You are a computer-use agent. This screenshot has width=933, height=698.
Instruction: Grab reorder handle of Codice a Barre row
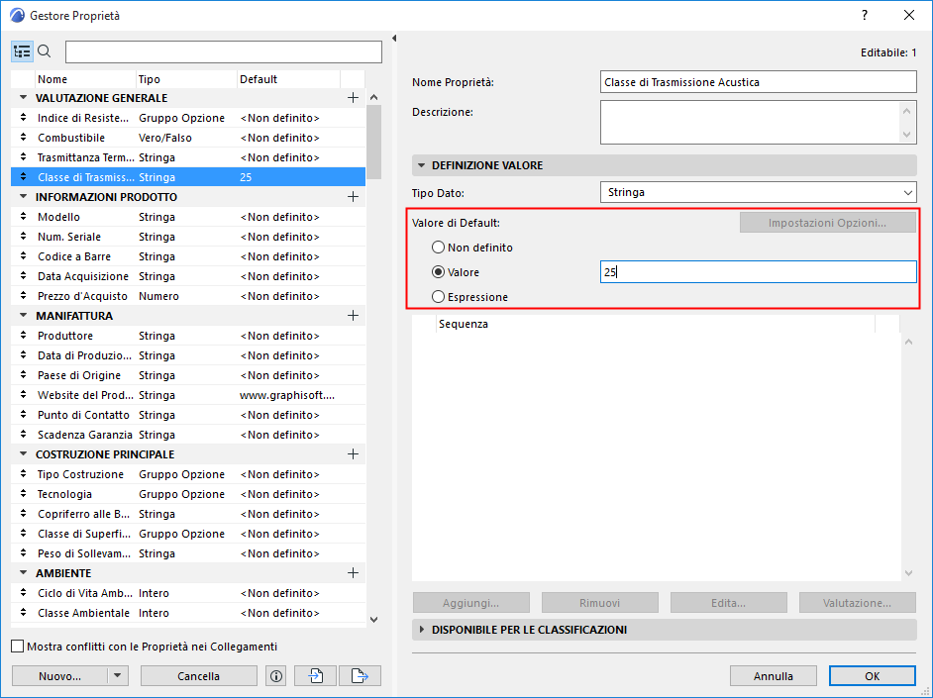pos(23,256)
